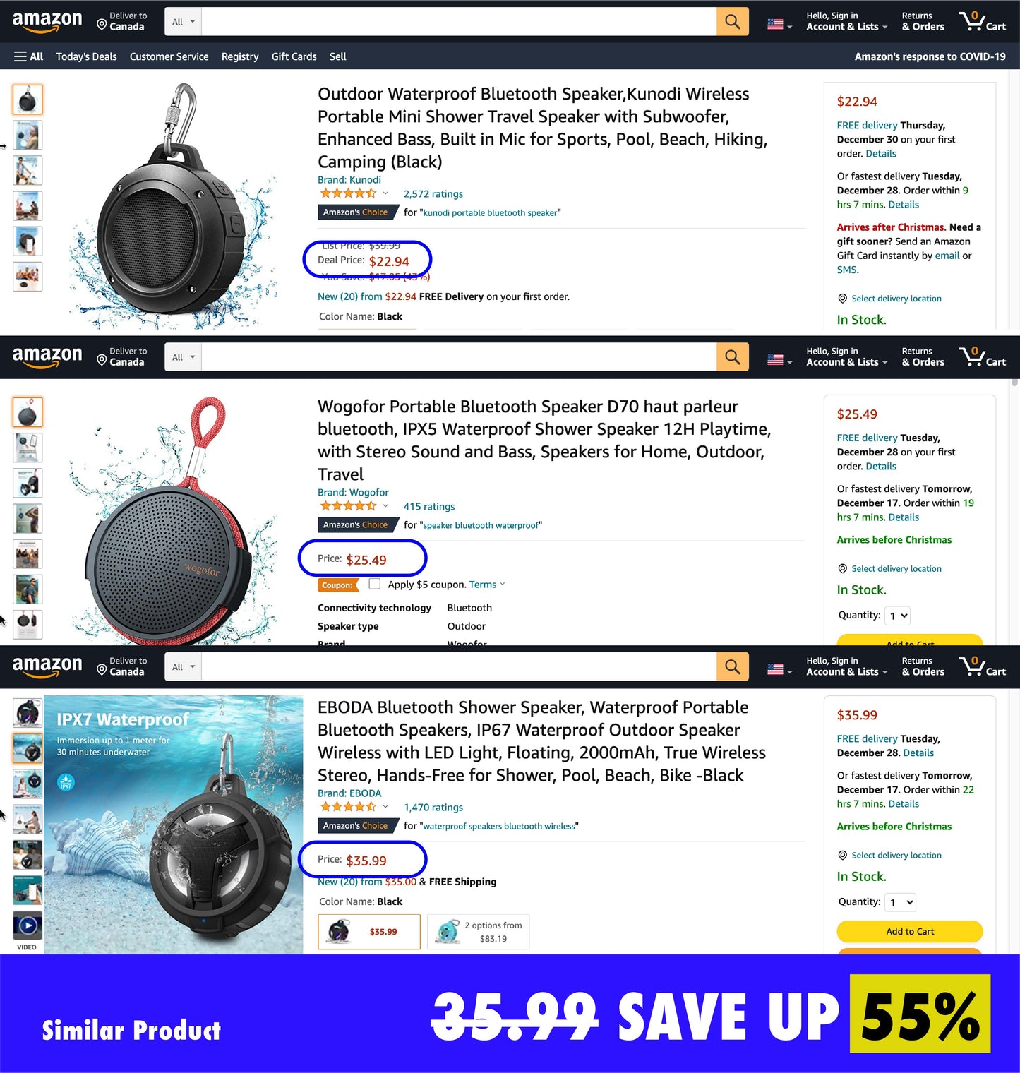Screen dimensions: 1020x1073
Task: Open the cart icon in top header
Action: (x=982, y=22)
